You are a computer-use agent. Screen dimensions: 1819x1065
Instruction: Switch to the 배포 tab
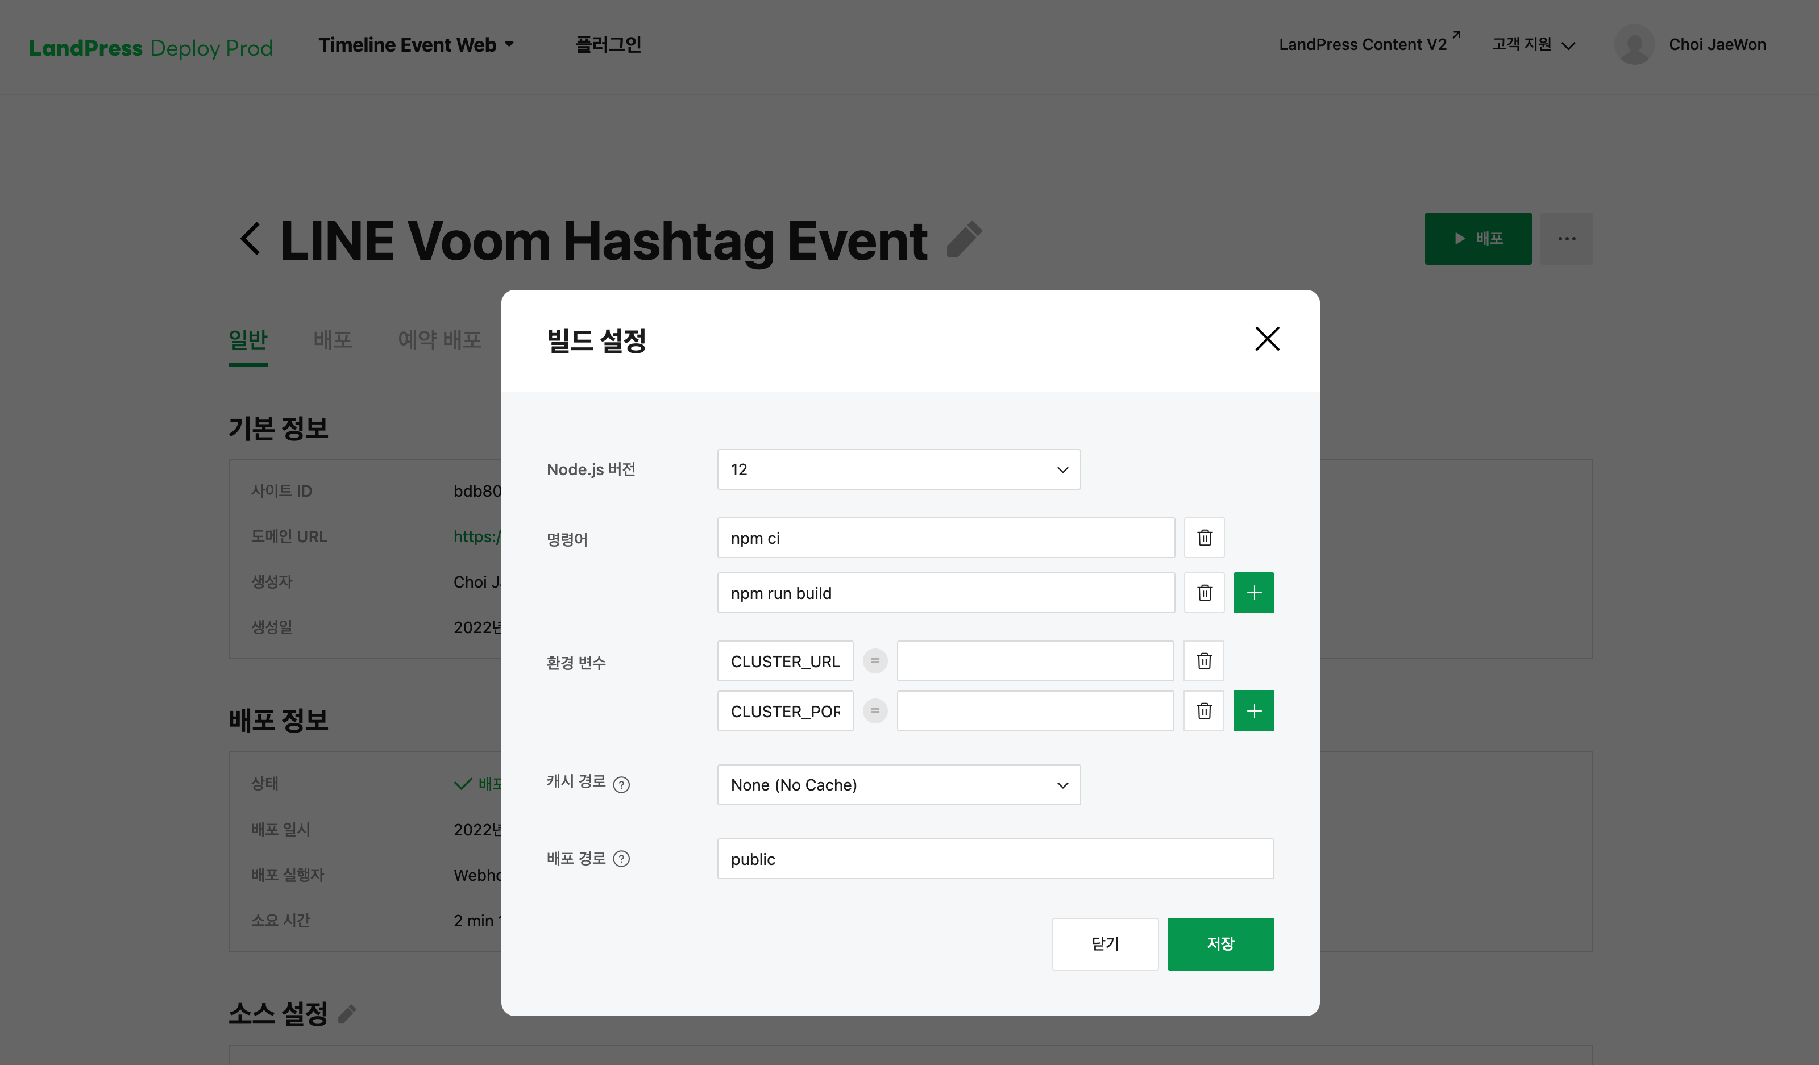tap(333, 340)
